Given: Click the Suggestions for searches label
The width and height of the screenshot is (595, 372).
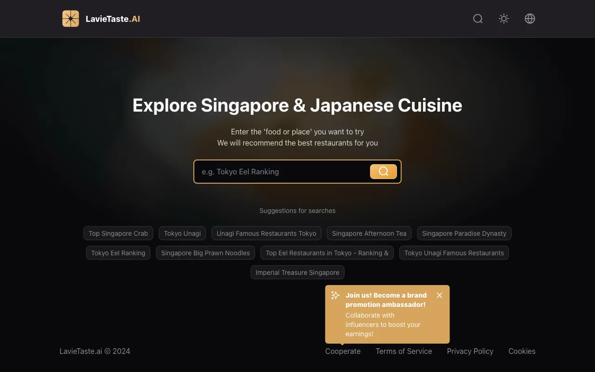Looking at the screenshot, I should point(297,211).
